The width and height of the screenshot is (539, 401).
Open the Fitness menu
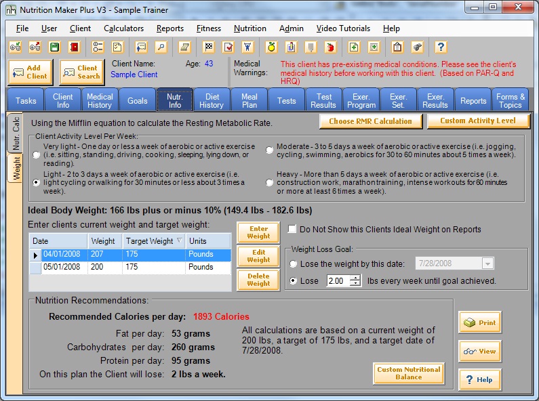coord(209,28)
